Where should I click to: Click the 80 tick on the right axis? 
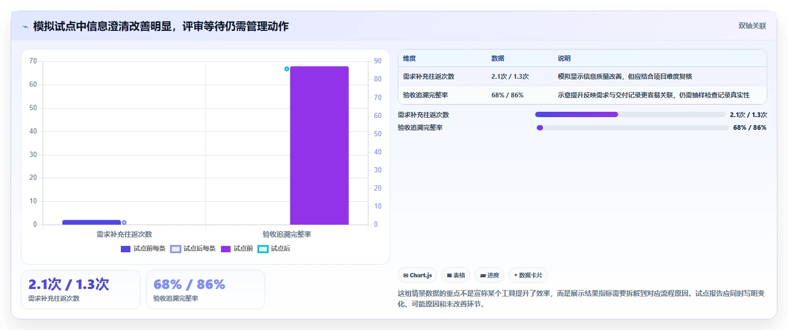pos(377,79)
